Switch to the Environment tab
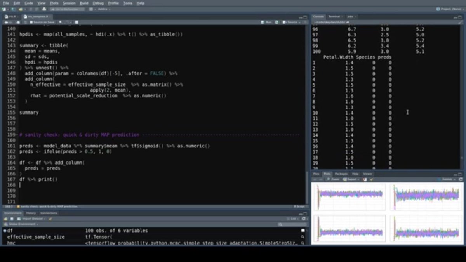Screen dimensions: 466x262 pos(13,213)
